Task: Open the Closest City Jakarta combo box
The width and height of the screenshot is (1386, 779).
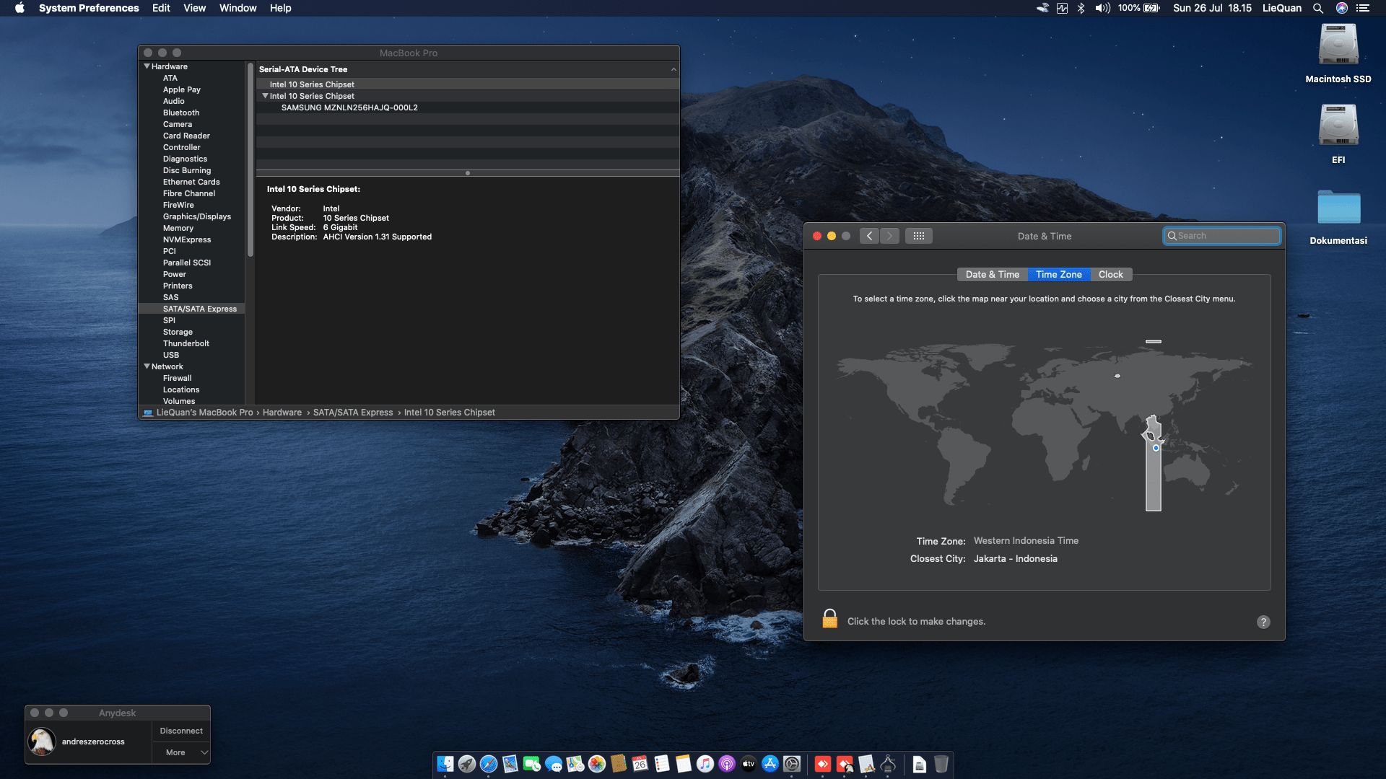Action: (x=1015, y=559)
